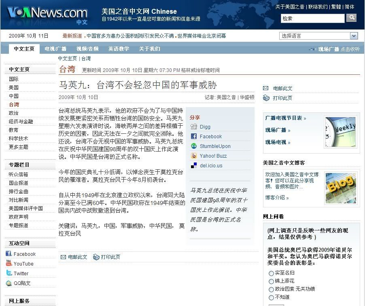Click the 检索 search input field

click(312, 18)
